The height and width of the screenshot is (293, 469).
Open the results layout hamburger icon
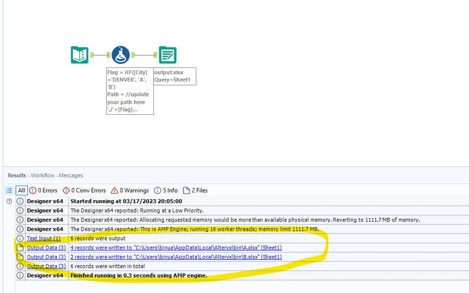point(9,190)
